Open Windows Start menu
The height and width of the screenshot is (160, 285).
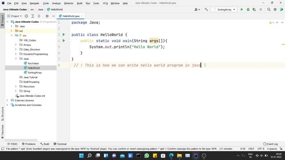tap(81, 156)
